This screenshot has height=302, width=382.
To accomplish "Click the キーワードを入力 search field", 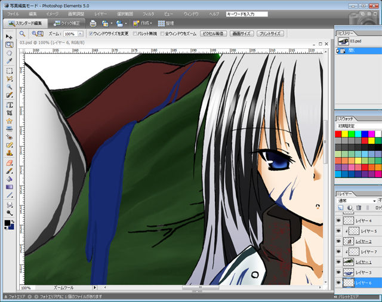I will [x=247, y=14].
